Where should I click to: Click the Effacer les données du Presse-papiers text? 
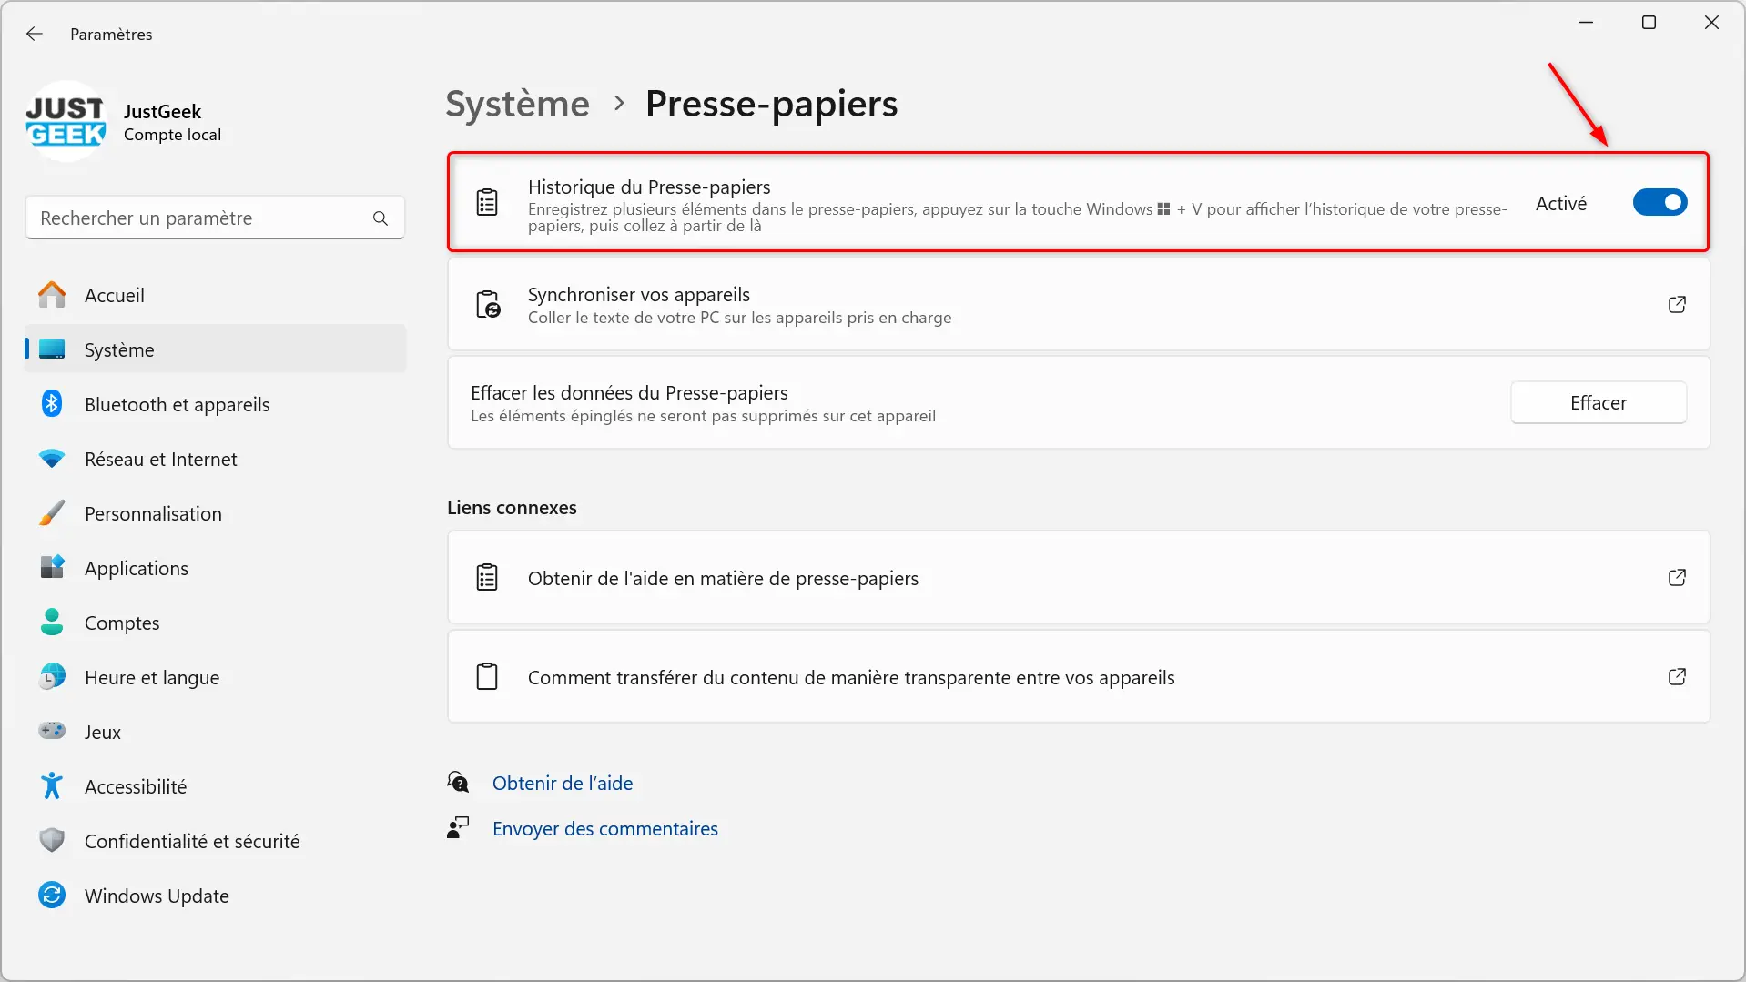[629, 393]
